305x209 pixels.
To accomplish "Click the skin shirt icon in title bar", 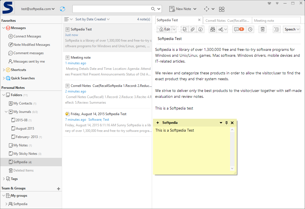I will (x=269, y=3).
